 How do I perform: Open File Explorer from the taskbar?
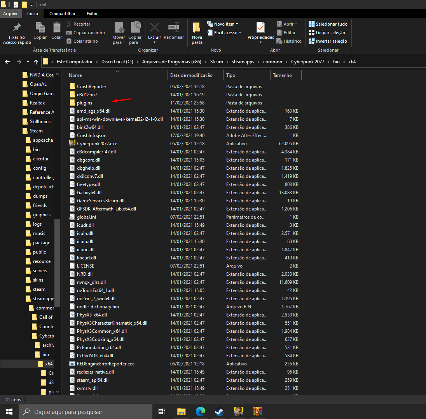[181, 412]
